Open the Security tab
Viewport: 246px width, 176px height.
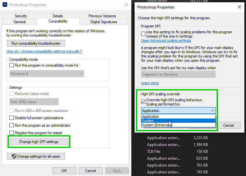click(x=21, y=16)
